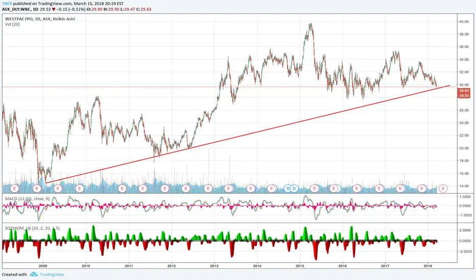Click the Vol (20) indicator label

tap(12, 24)
